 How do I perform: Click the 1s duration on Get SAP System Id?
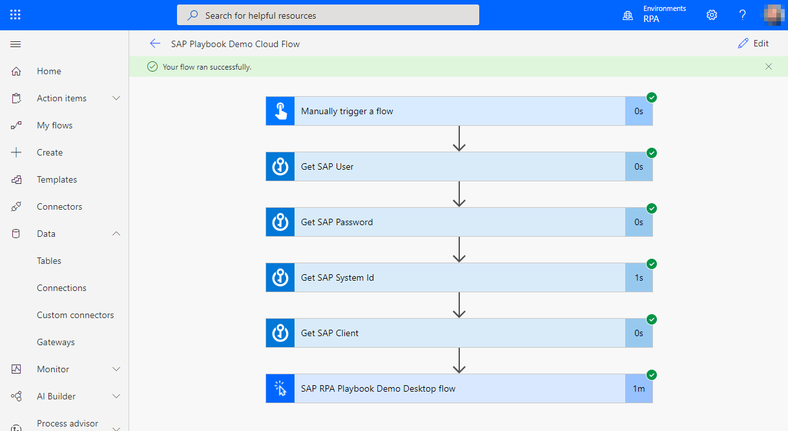(639, 277)
